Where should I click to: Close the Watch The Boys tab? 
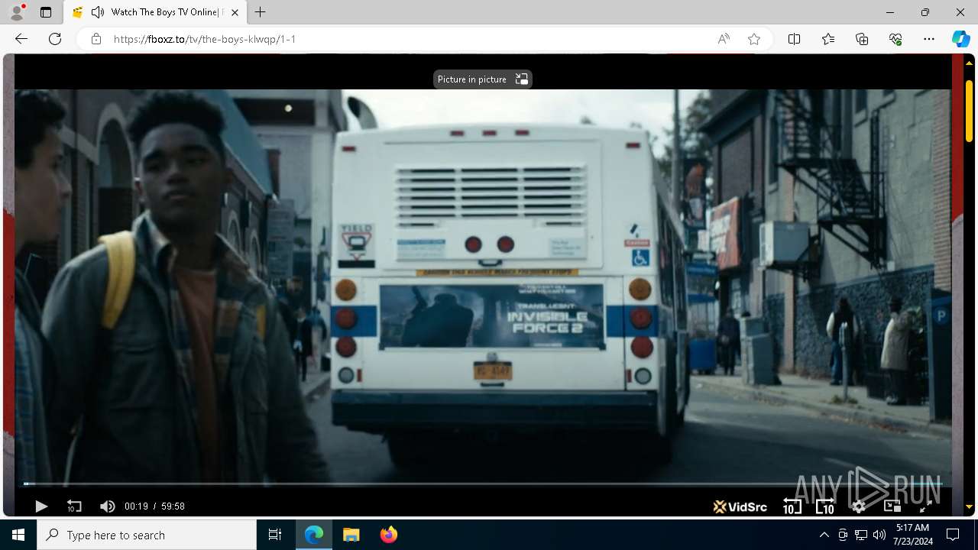(235, 12)
